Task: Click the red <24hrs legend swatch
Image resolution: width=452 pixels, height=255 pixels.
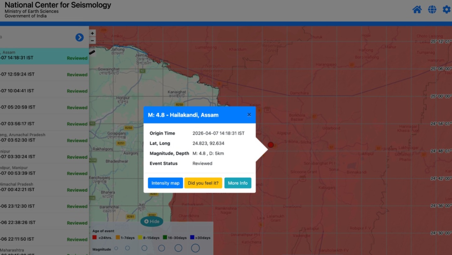Action: pyautogui.click(x=95, y=238)
